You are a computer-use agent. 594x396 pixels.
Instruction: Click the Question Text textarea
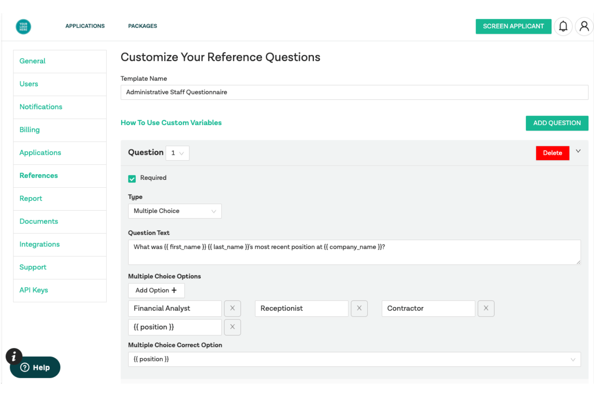[x=354, y=252]
